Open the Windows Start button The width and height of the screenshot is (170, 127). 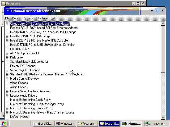[x=4, y=124]
